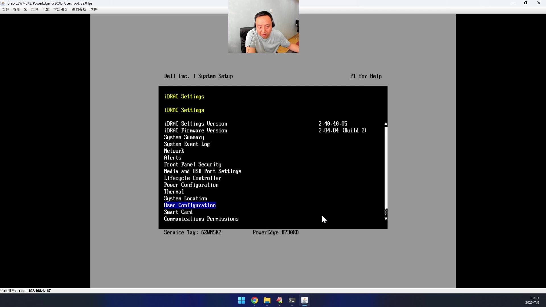This screenshot has height=307, width=546.
Task: Open the Alerts entry
Action: [x=173, y=158]
